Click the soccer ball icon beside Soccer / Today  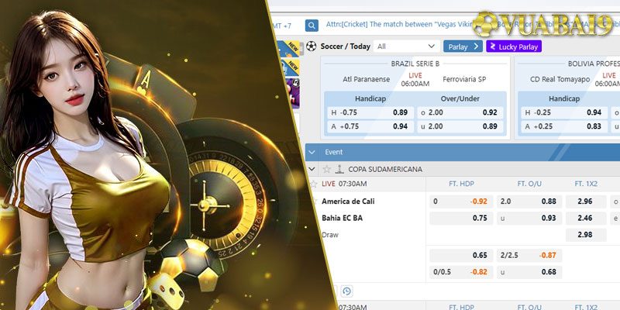click(x=312, y=46)
